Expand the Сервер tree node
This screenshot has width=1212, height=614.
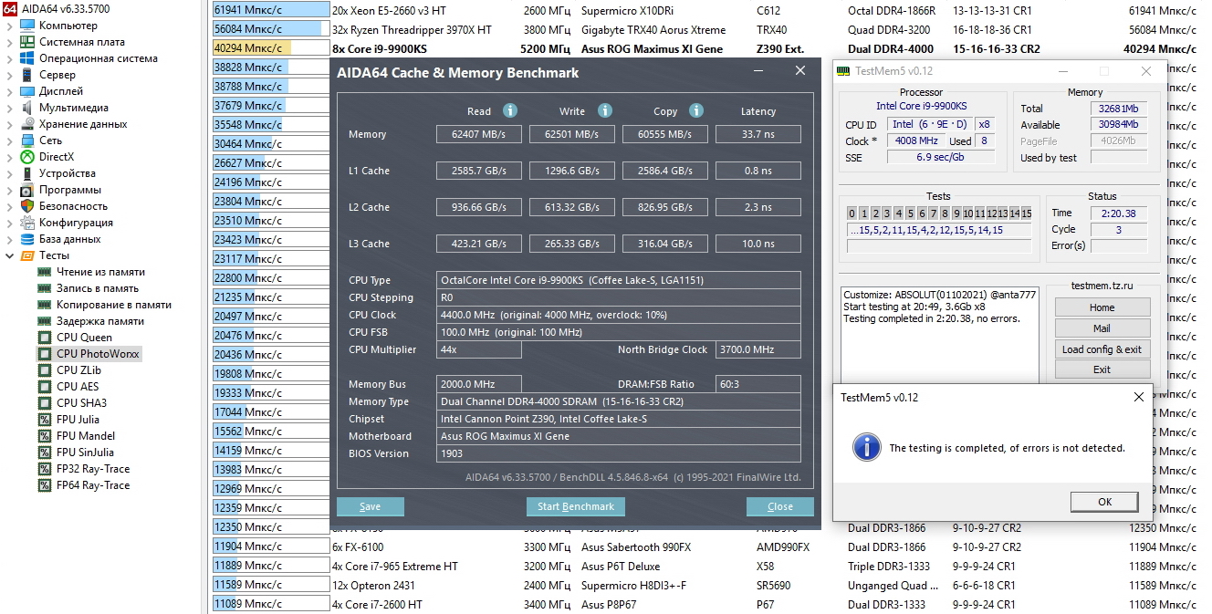pos(9,75)
